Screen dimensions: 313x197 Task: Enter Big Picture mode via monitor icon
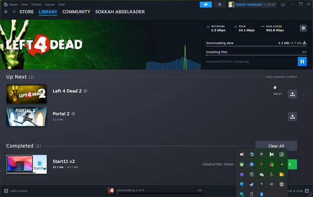coord(283,4)
